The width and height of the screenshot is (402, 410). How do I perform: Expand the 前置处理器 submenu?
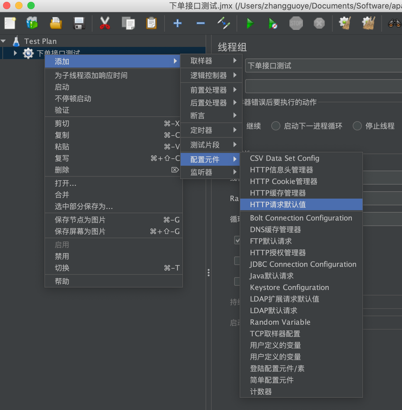[211, 90]
